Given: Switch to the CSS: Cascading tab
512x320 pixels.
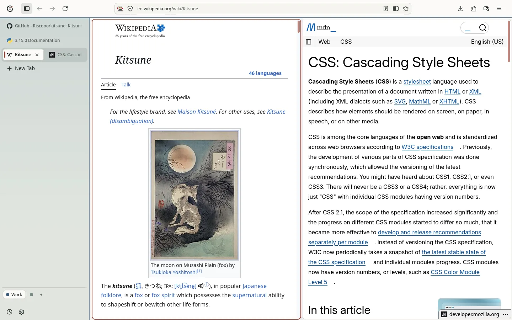Looking at the screenshot, I should click(x=66, y=55).
